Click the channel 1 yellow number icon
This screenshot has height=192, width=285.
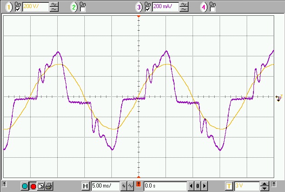9,7
